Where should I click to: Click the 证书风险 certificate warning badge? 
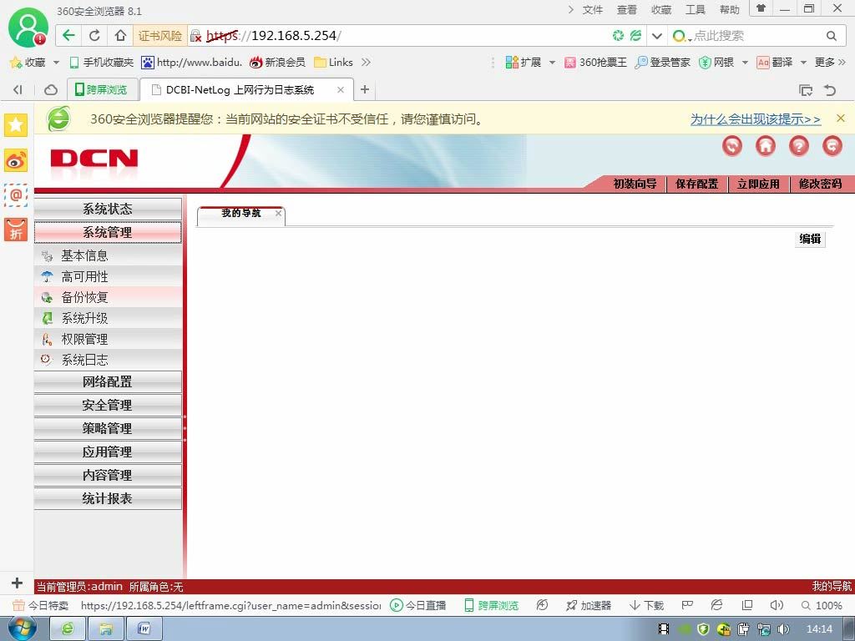pyautogui.click(x=159, y=36)
